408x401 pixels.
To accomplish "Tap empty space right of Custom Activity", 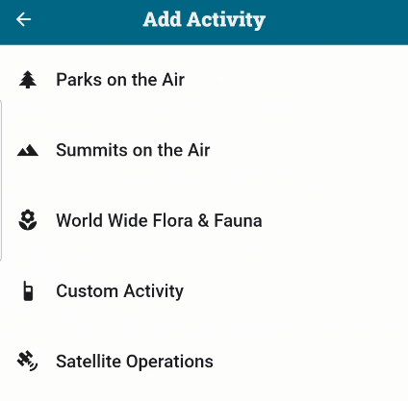I will [x=295, y=291].
